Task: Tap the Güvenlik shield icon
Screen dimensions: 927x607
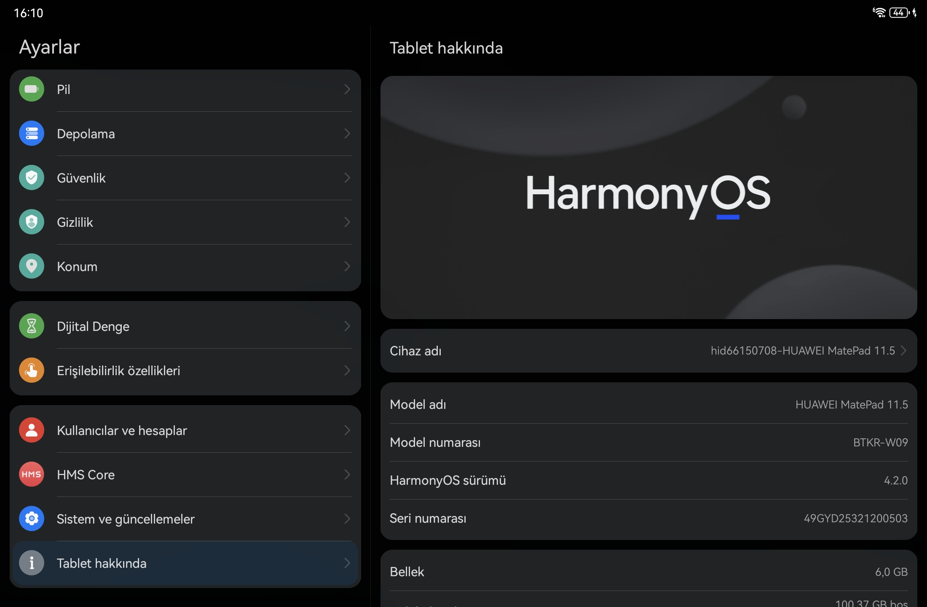Action: 32,177
